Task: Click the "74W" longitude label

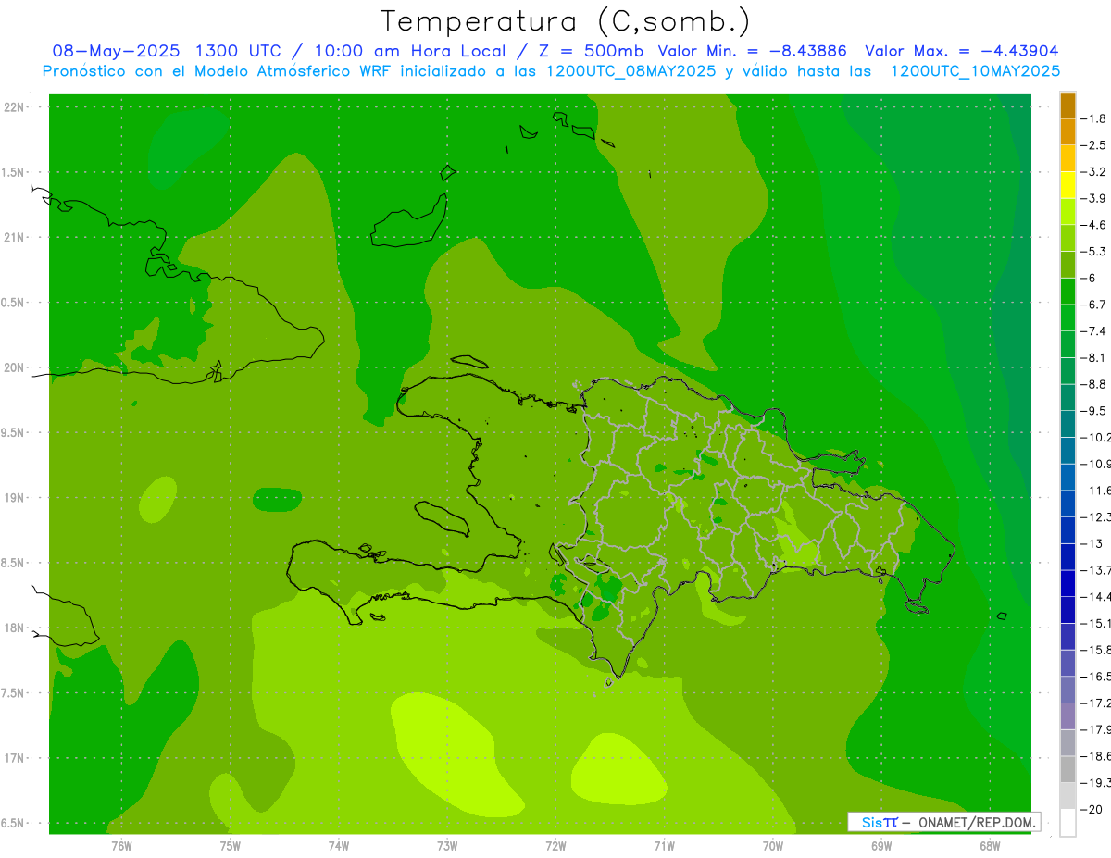Action: click(339, 846)
